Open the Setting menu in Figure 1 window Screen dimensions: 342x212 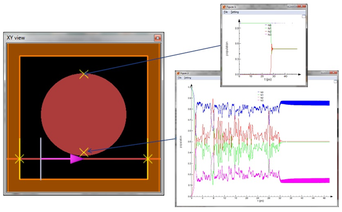(235, 12)
